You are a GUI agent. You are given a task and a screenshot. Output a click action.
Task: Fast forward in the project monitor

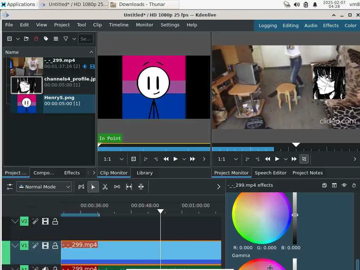tap(294, 159)
